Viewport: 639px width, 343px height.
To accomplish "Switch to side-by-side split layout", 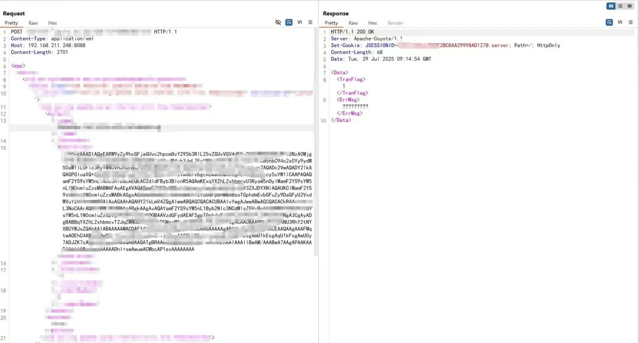I will [611, 6].
